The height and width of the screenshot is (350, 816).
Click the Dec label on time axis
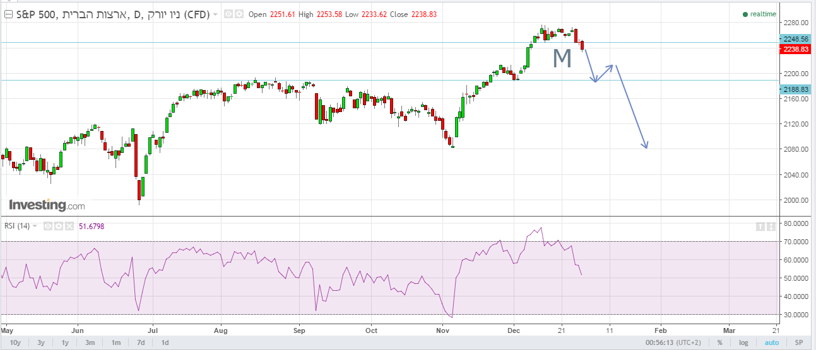point(513,329)
